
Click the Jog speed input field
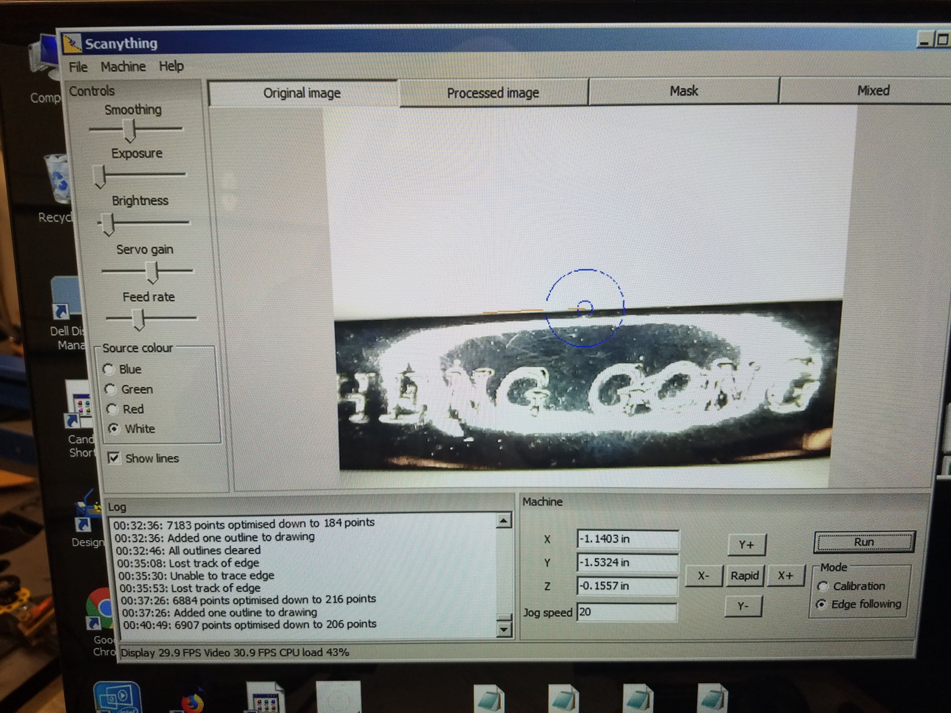pos(626,612)
